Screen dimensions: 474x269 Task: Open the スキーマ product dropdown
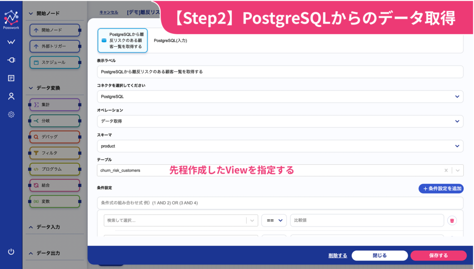(280, 146)
